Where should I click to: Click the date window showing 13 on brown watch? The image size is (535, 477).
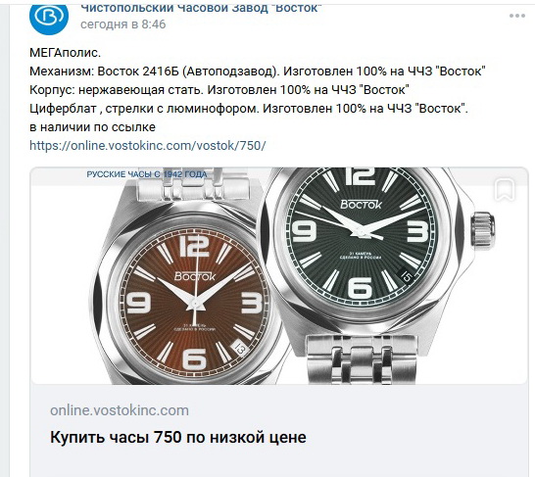click(x=240, y=348)
